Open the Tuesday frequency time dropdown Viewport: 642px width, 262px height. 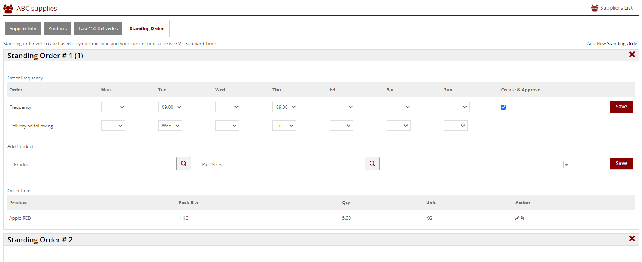coord(171,107)
